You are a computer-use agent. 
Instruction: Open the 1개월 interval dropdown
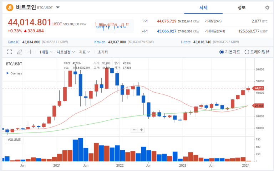[46, 52]
